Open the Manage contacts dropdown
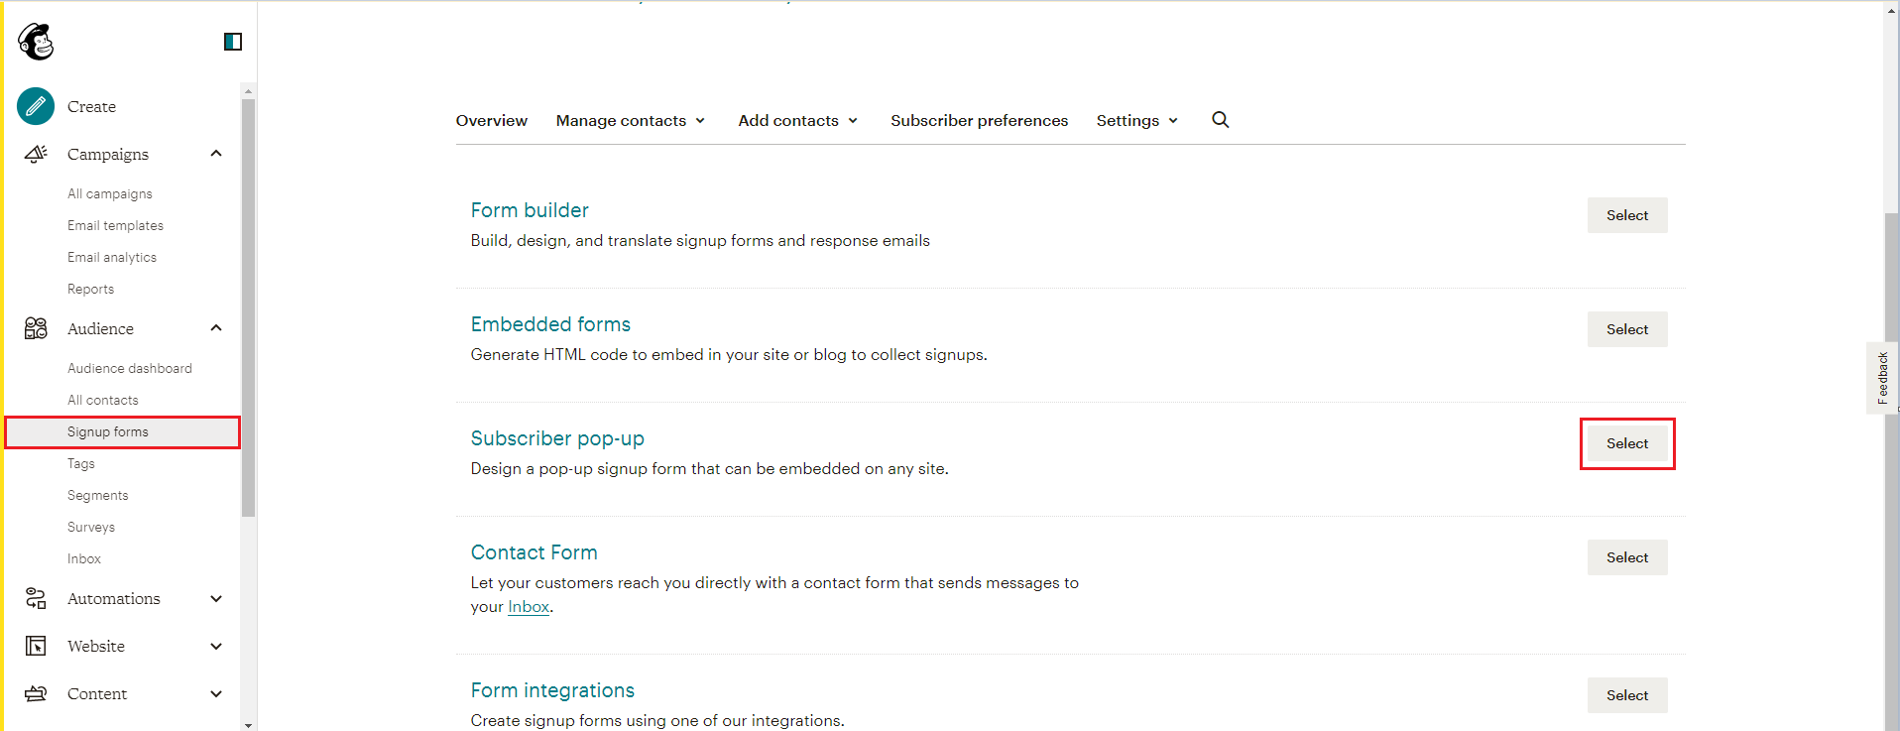 coord(630,121)
